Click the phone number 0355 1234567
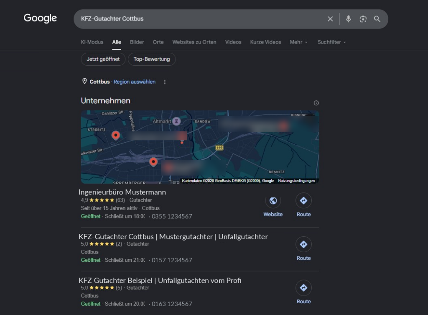The width and height of the screenshot is (428, 315). click(172, 216)
